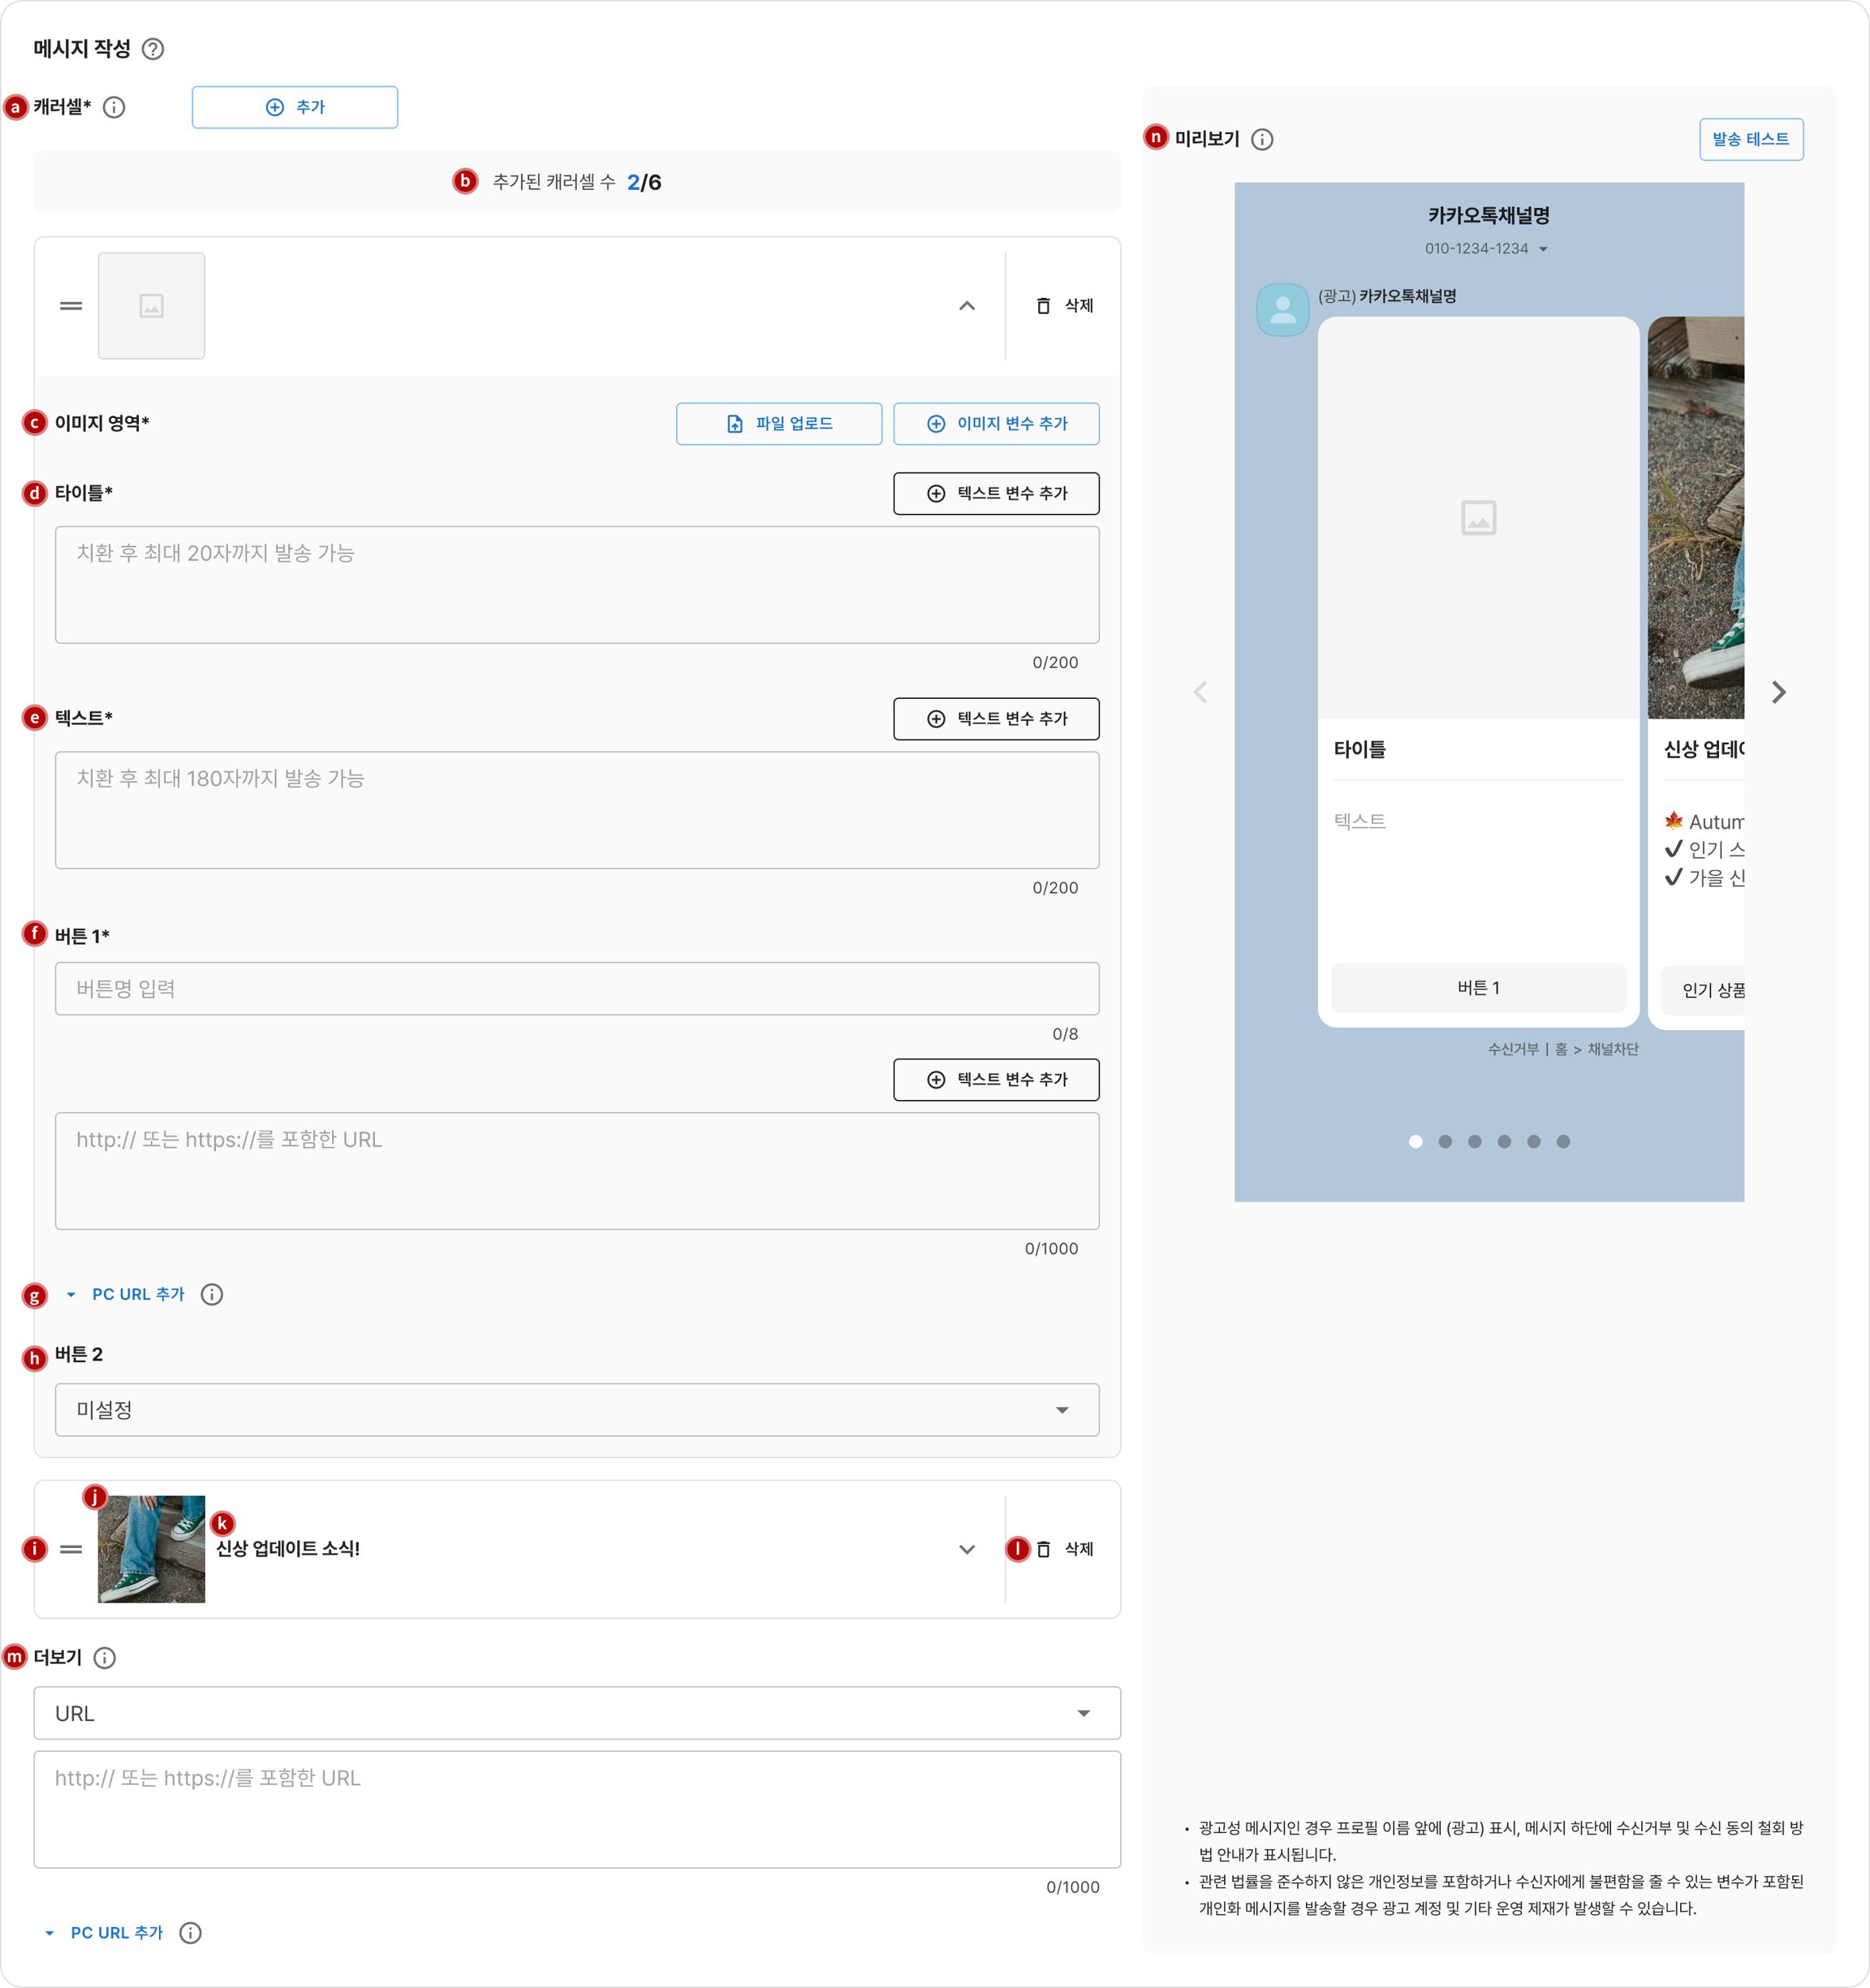The image size is (1870, 1988).
Task: Expand the 신상 업데이트 소식! carousel item
Action: [966, 1549]
